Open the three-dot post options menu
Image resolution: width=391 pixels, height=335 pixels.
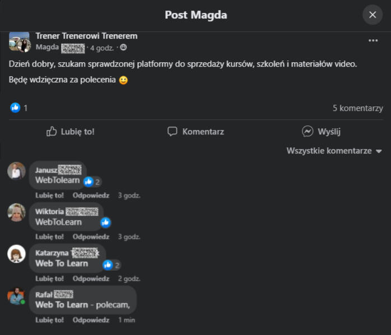(373, 40)
